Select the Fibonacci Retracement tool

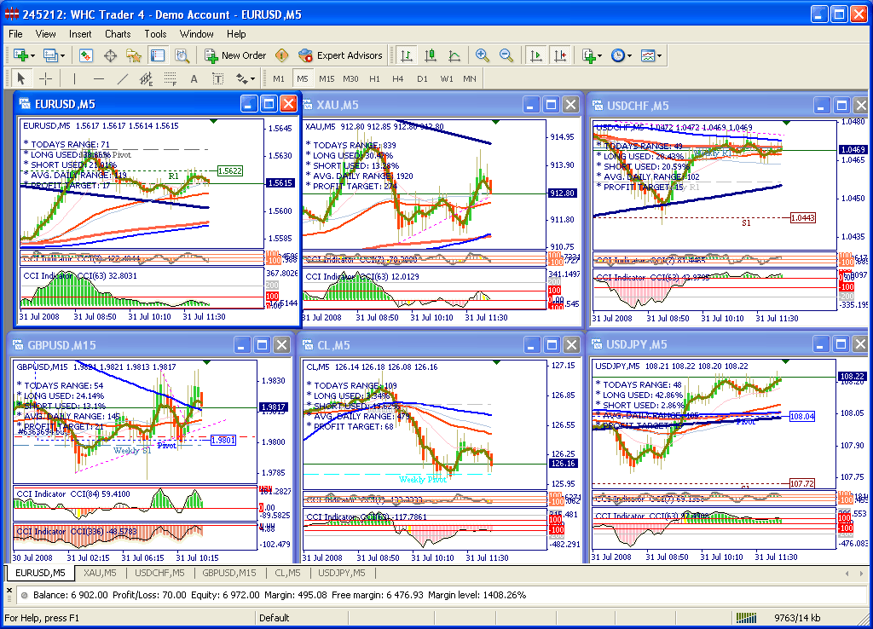point(171,78)
